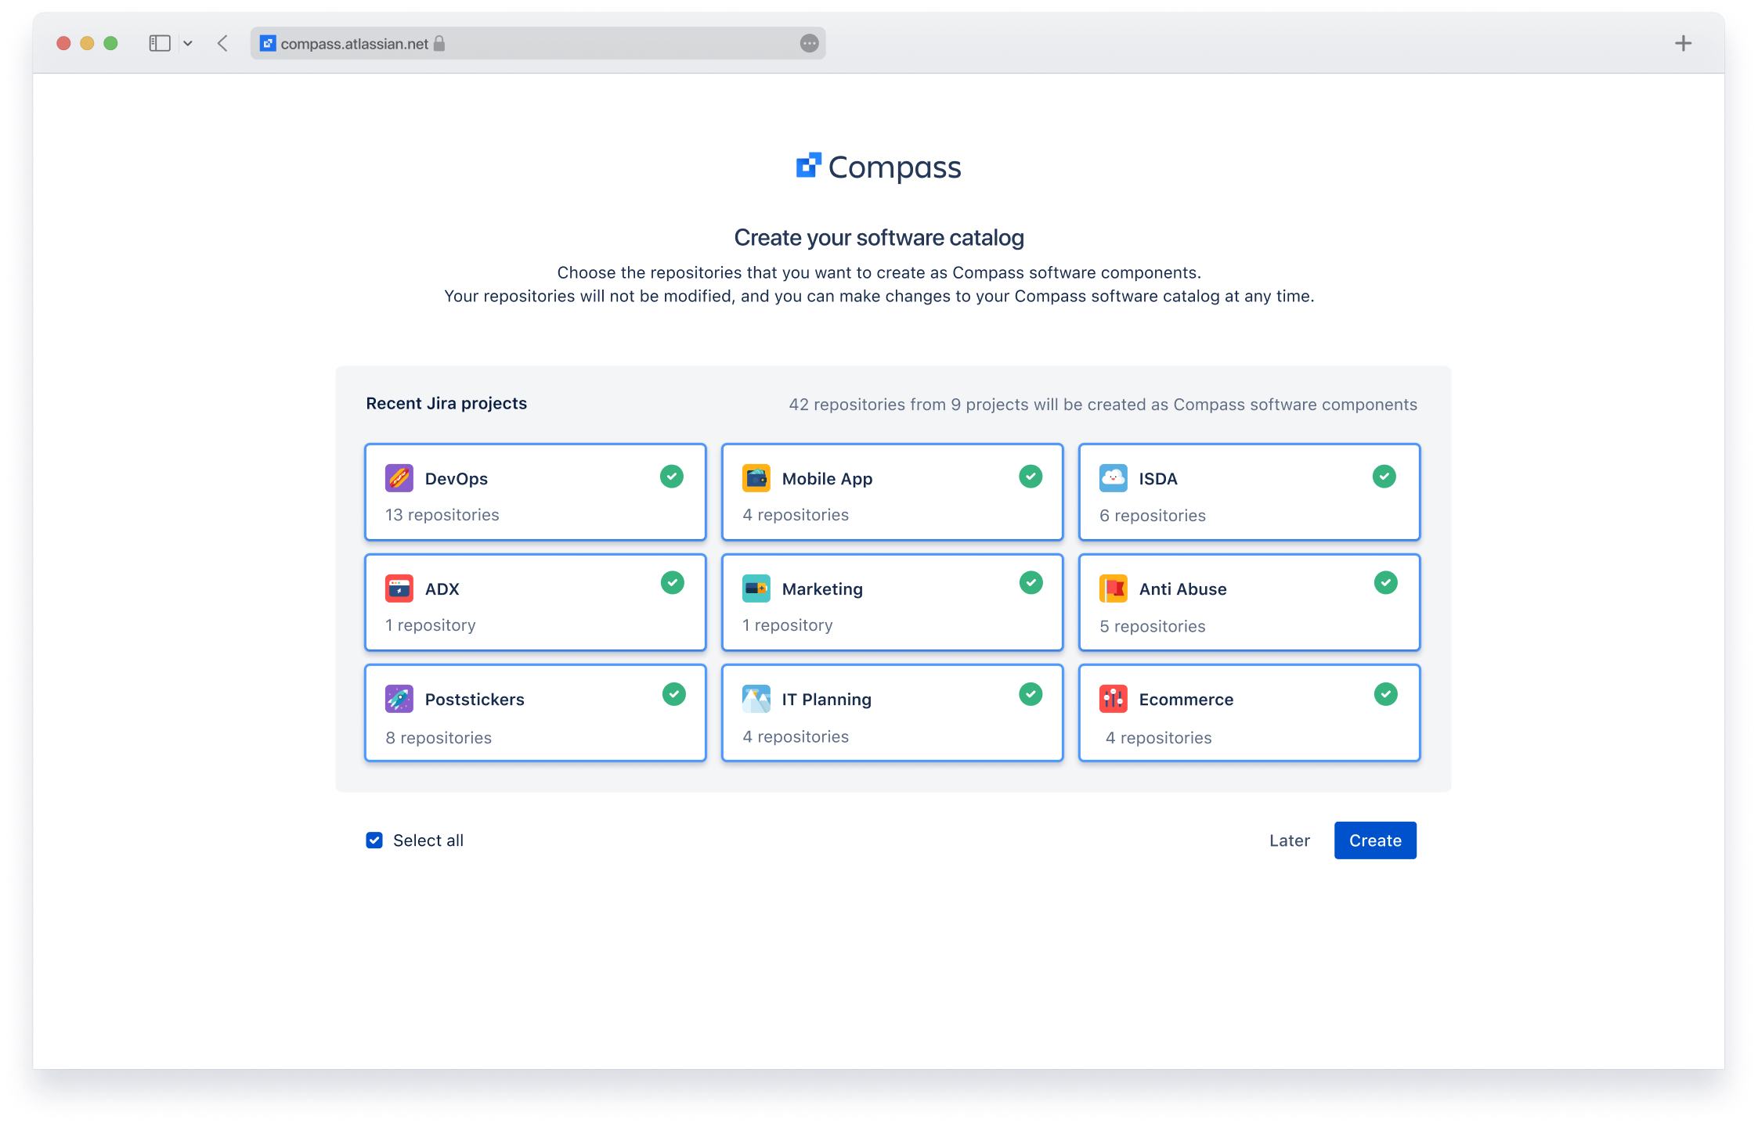
Task: Click the Create button
Action: click(x=1375, y=840)
